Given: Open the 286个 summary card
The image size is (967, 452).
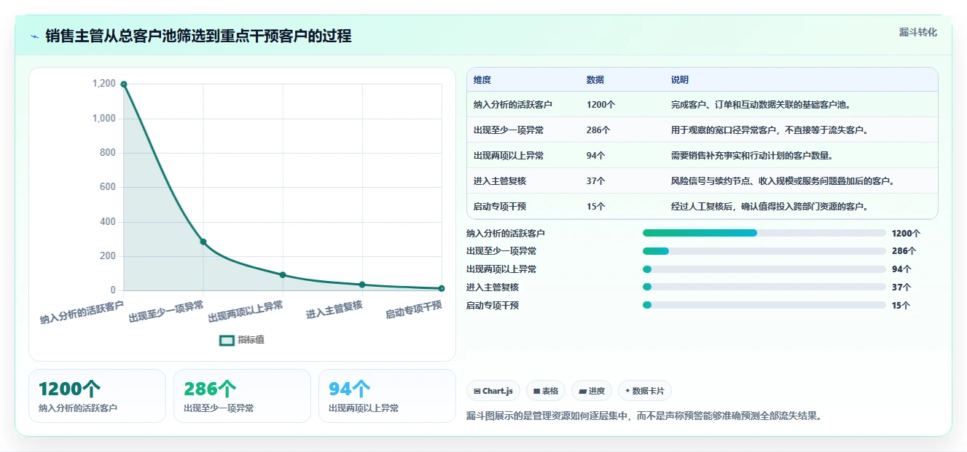Looking at the screenshot, I should click(x=242, y=396).
